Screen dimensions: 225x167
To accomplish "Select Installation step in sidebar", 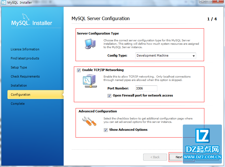I will [x=19, y=85].
